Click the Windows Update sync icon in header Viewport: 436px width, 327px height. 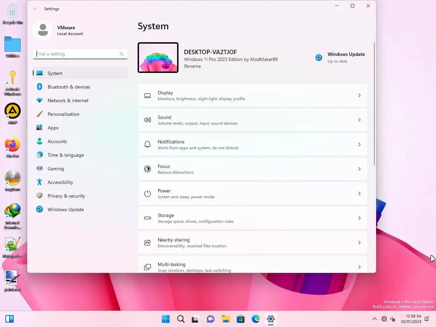pos(319,58)
